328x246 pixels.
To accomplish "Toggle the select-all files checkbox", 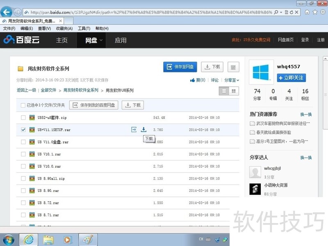I will click(x=23, y=105).
